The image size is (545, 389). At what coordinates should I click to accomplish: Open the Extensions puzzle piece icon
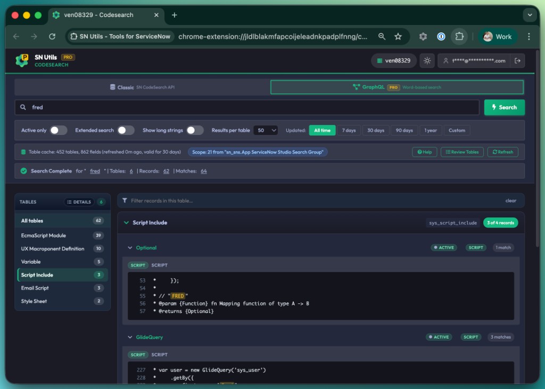459,37
